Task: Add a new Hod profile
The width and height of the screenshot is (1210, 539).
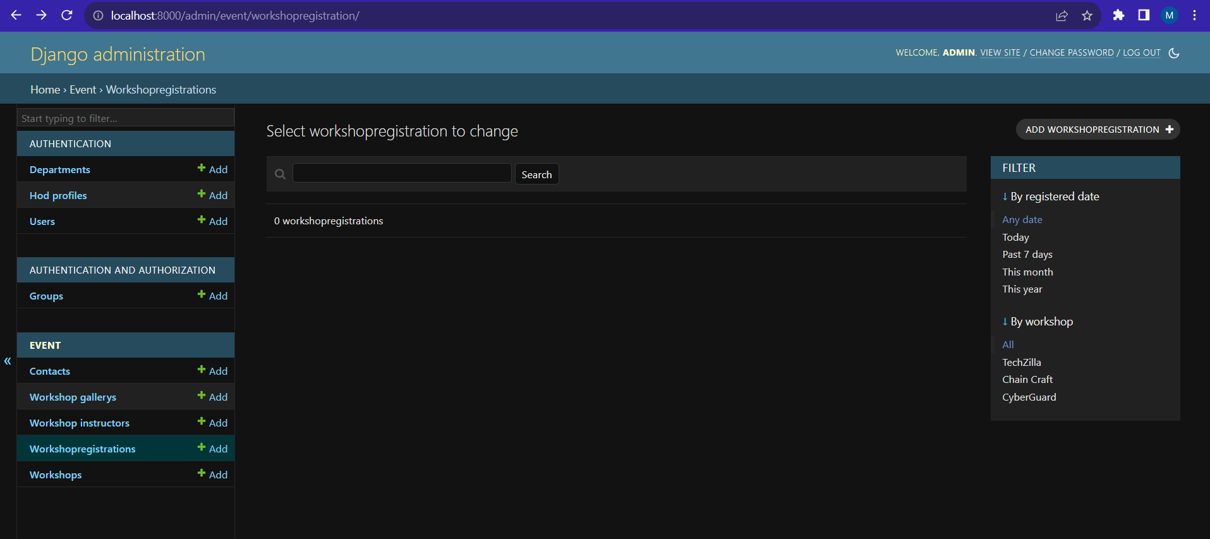Action: (x=212, y=195)
